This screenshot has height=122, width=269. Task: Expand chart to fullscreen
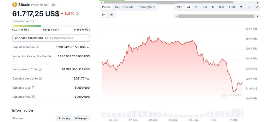(257, 7)
